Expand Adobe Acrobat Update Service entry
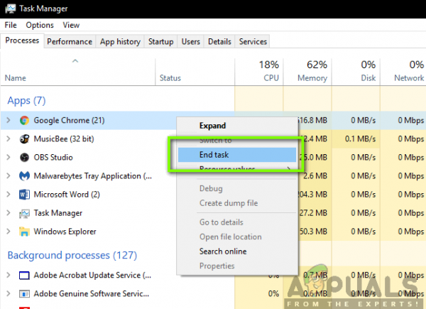Image resolution: width=426 pixels, height=309 pixels. click(9, 276)
